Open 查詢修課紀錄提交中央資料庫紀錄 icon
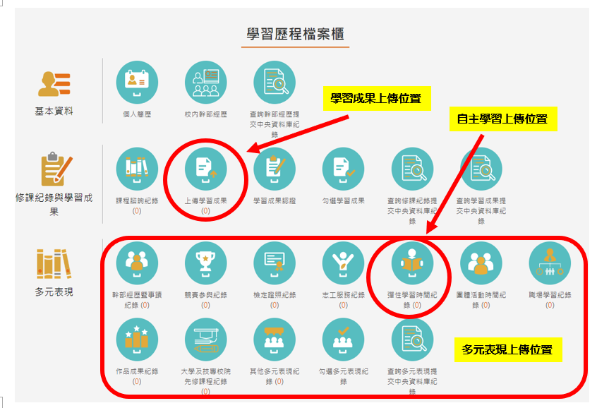The image size is (597, 408). click(412, 169)
